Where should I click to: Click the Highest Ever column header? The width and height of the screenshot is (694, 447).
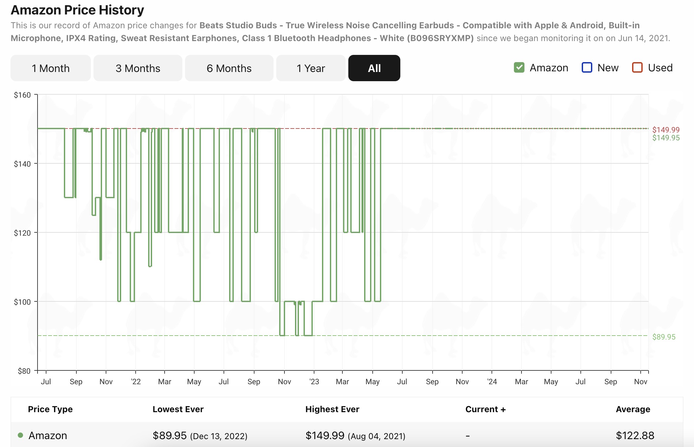332,409
